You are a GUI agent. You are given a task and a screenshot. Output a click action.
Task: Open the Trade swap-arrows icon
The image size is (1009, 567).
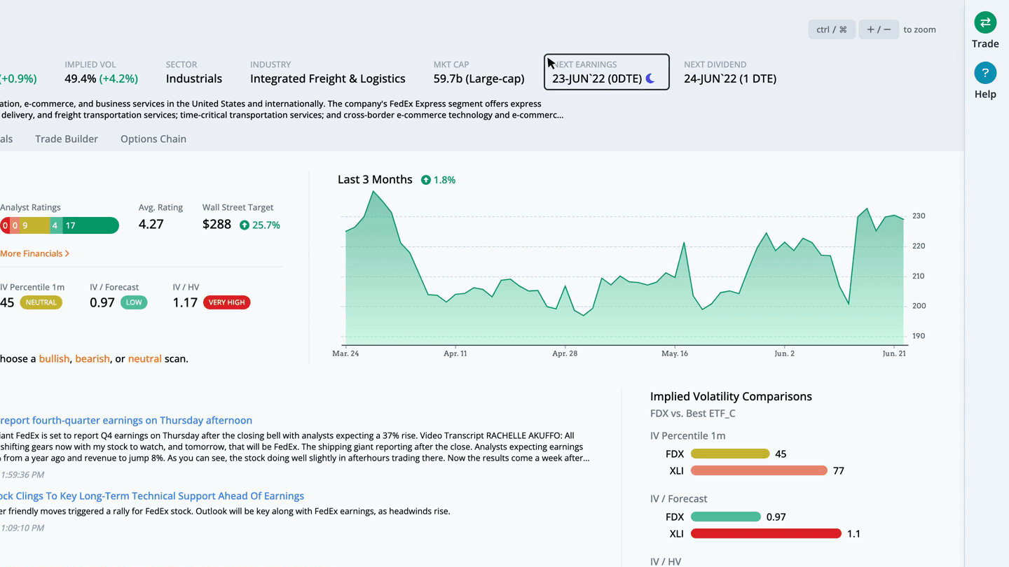(985, 22)
